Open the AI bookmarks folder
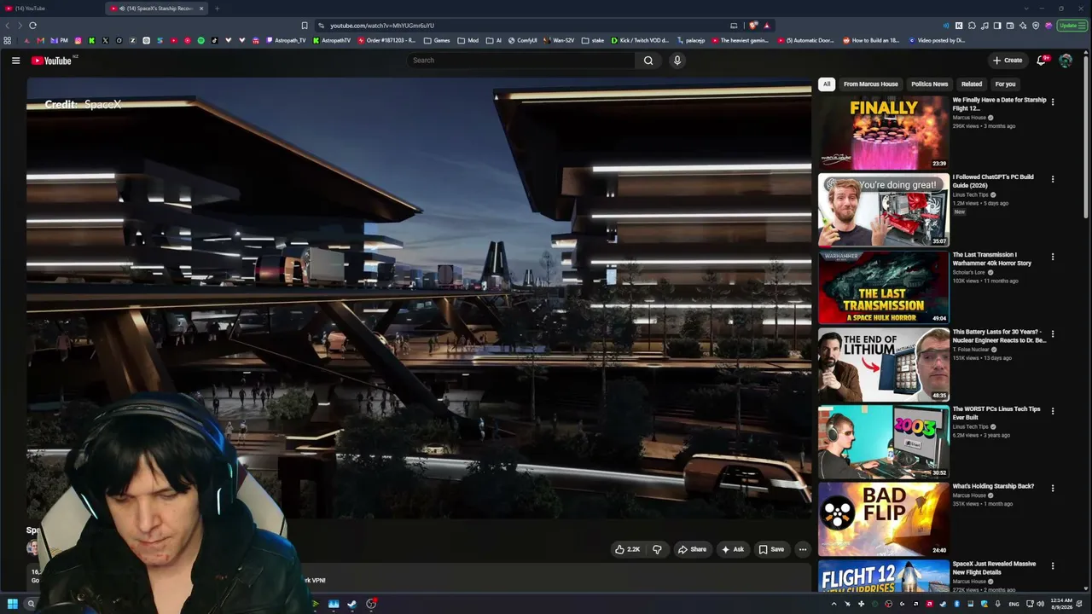 (x=494, y=40)
